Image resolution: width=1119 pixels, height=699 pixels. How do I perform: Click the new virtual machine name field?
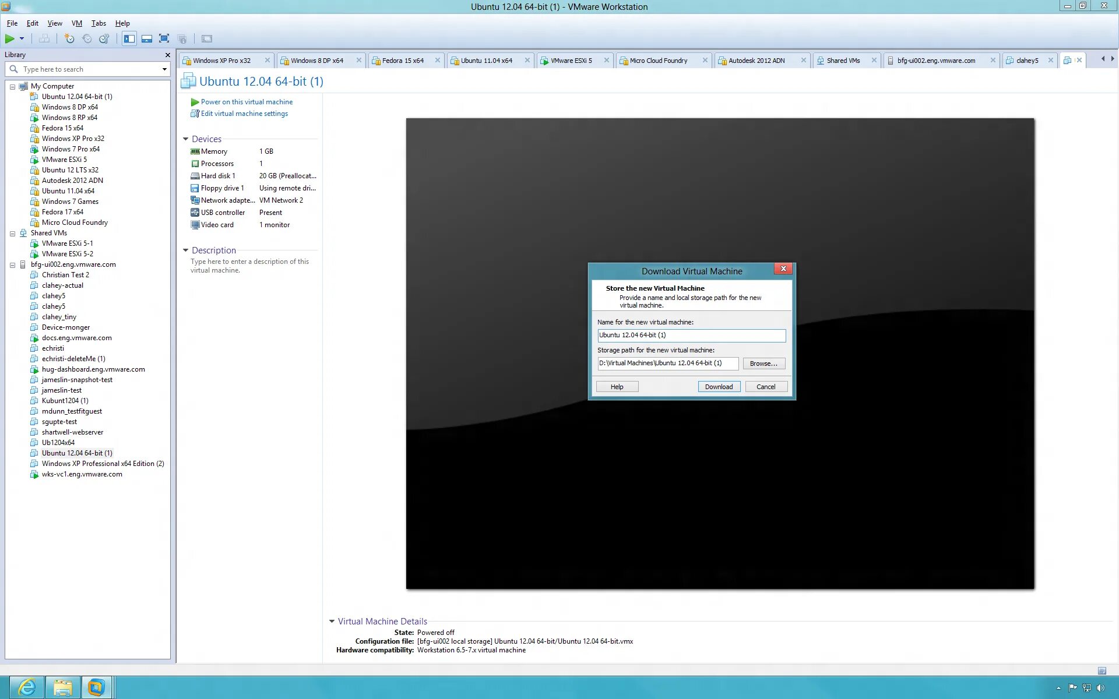tap(691, 336)
